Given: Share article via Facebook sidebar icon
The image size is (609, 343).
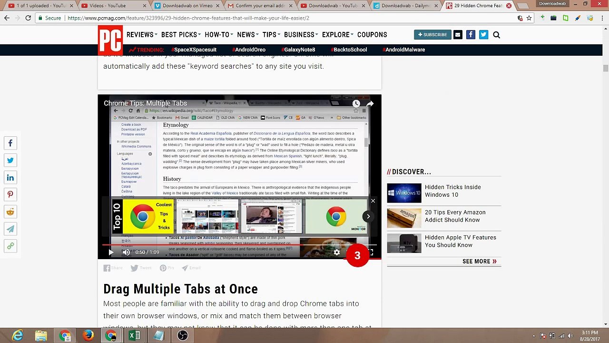Looking at the screenshot, I should (10, 143).
